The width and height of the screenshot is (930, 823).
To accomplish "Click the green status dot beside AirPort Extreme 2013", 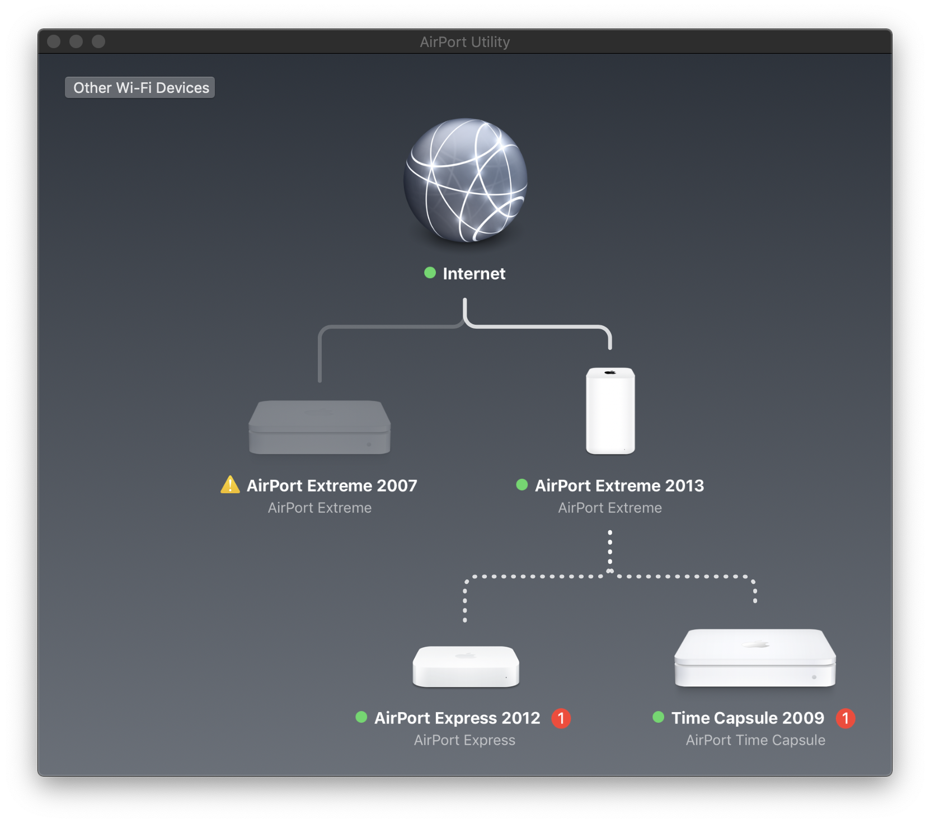I will (522, 484).
